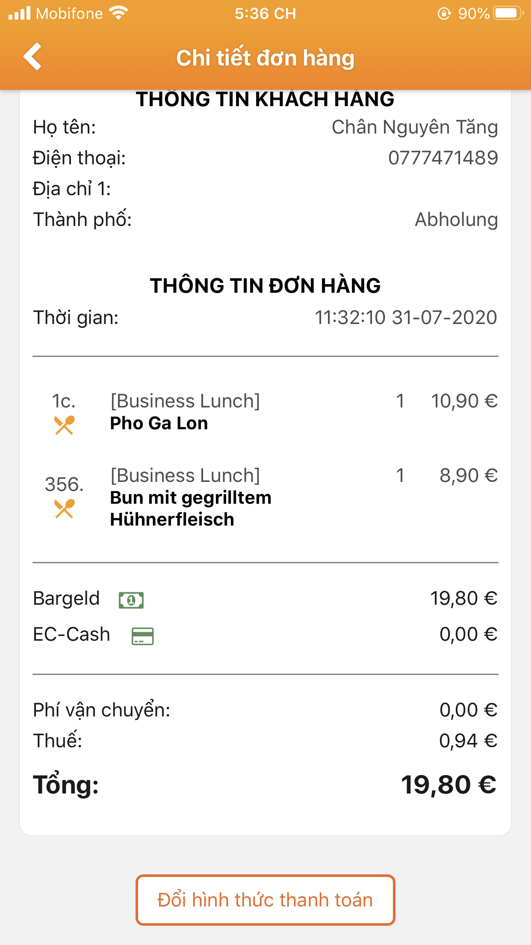This screenshot has height=945, width=531.
Task: Select the Bun mit gegrilltem Hühnerfleisch item
Action: tap(191, 508)
